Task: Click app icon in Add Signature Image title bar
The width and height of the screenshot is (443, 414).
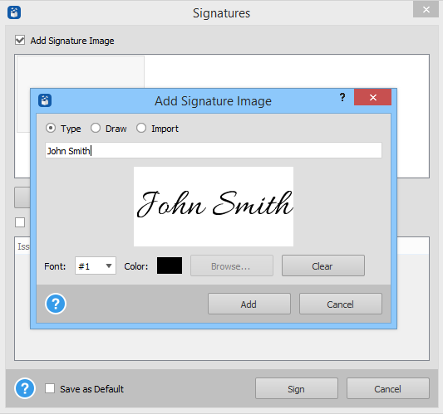Action: (45, 100)
